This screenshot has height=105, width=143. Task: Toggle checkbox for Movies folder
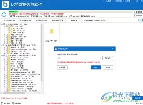pyautogui.click(x=7, y=66)
